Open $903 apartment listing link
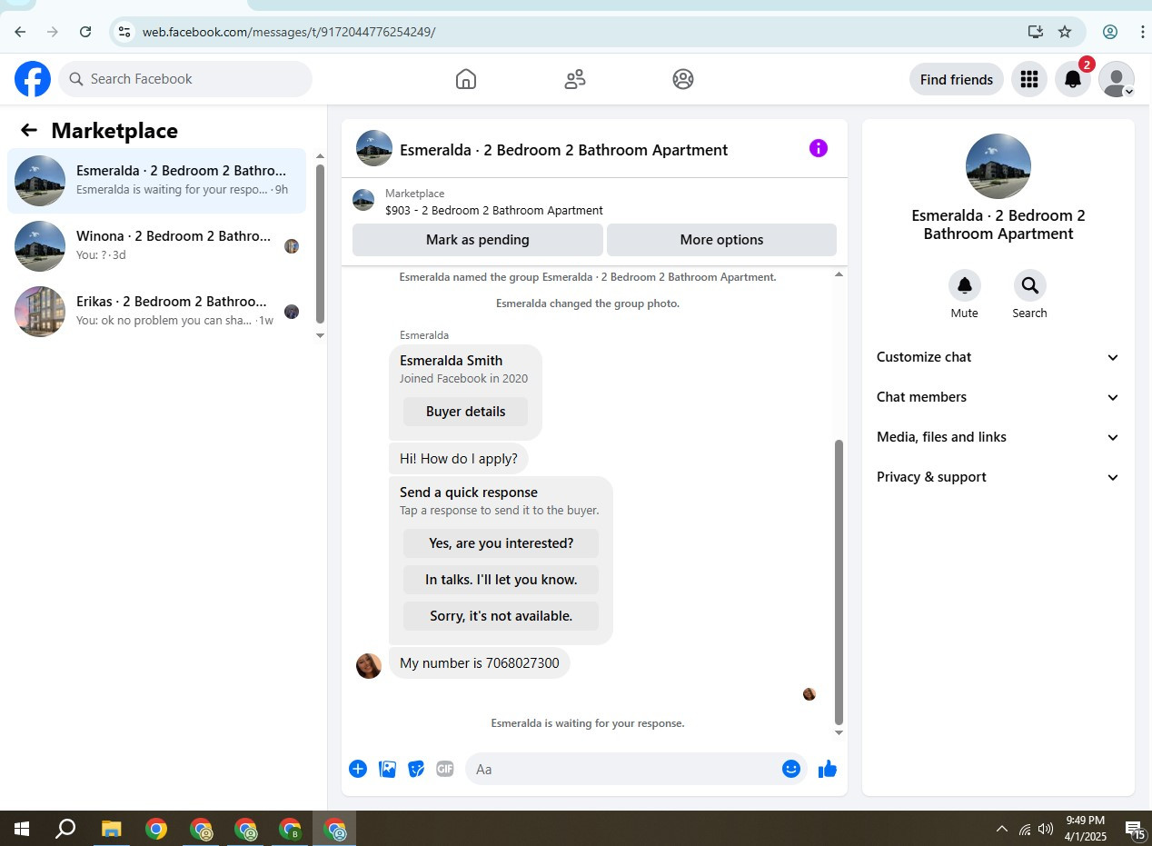 [x=493, y=210]
